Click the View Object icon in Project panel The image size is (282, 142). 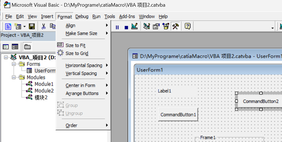[15, 47]
